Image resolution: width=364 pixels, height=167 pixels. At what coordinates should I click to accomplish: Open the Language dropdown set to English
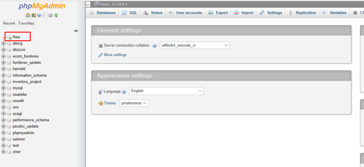[166, 91]
